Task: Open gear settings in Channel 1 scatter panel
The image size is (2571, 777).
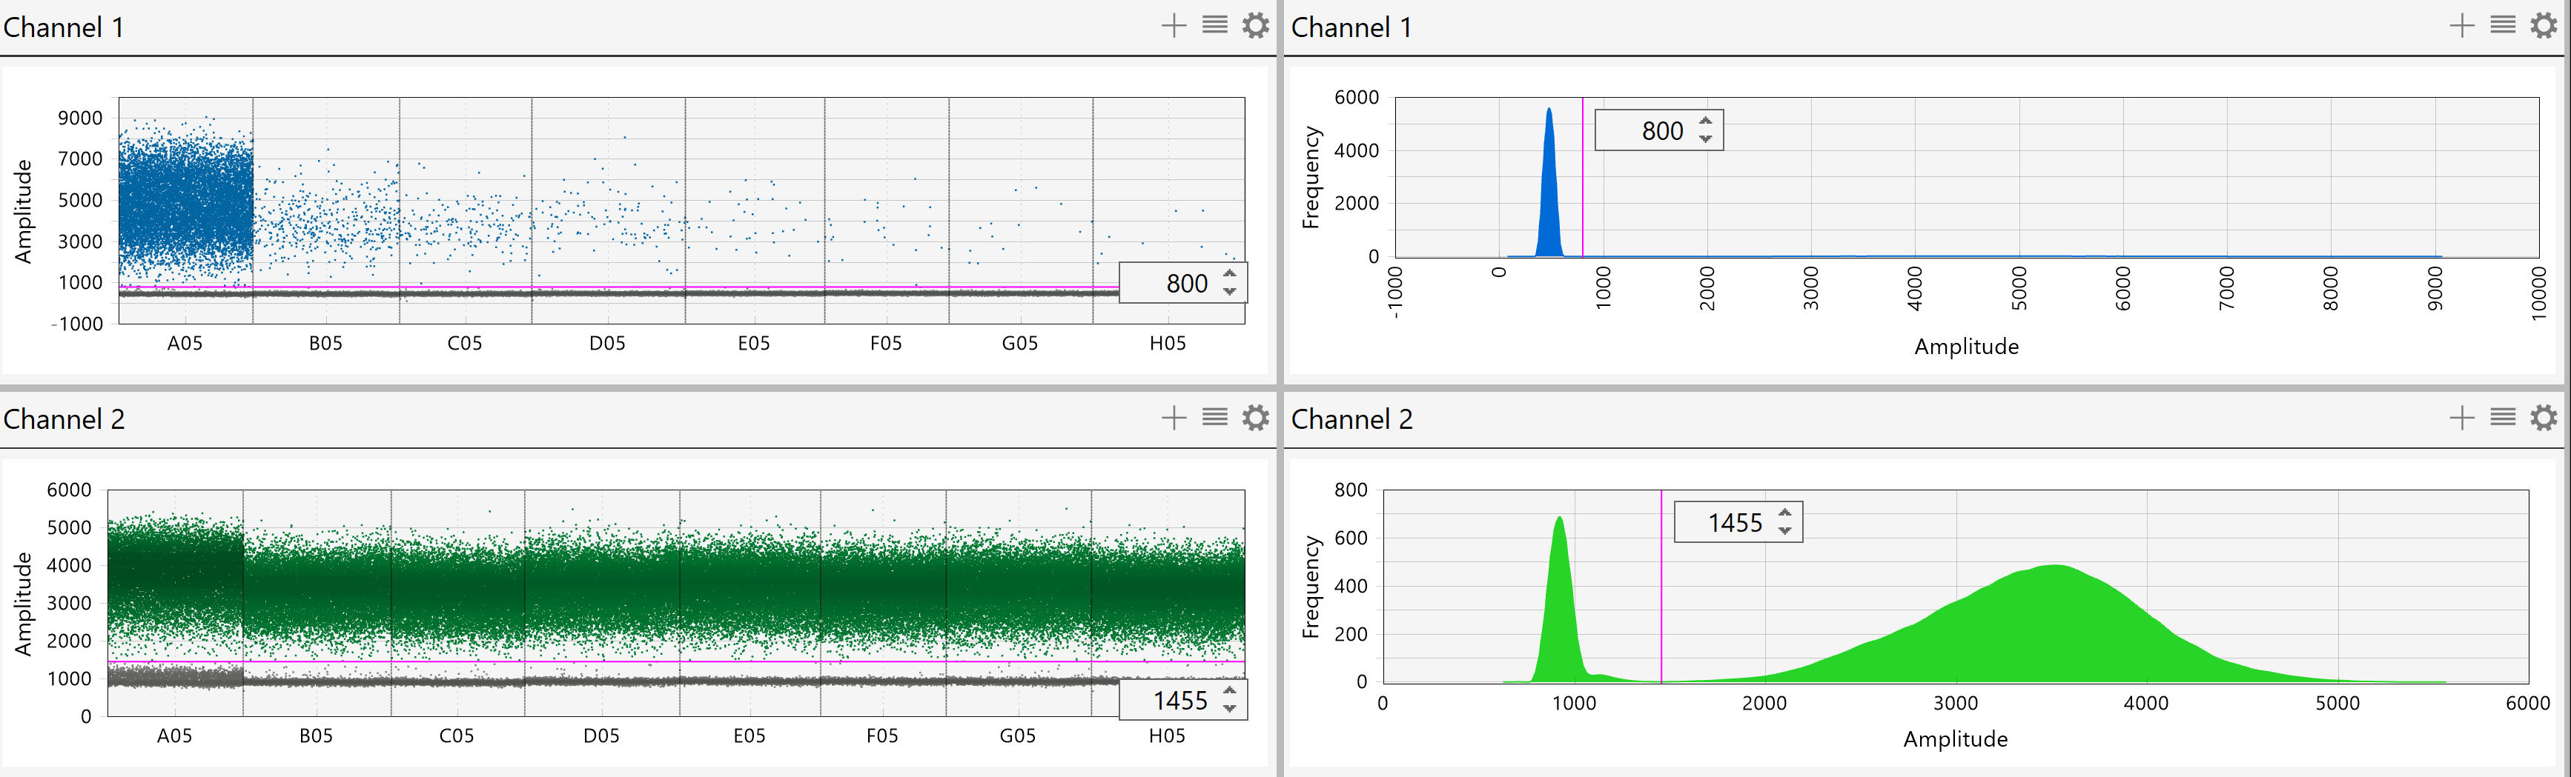Action: click(x=1256, y=26)
